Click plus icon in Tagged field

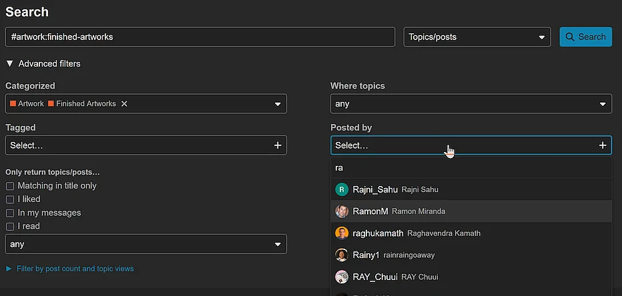pos(278,145)
